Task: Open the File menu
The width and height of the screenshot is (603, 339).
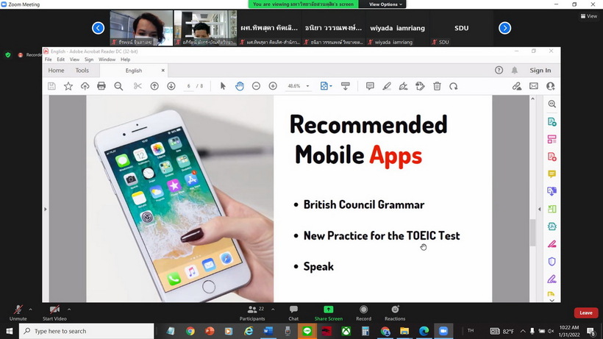Action: point(48,60)
